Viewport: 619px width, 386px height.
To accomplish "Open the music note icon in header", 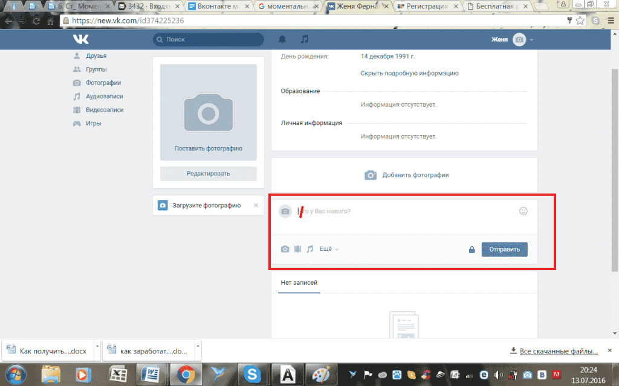I will (x=305, y=40).
